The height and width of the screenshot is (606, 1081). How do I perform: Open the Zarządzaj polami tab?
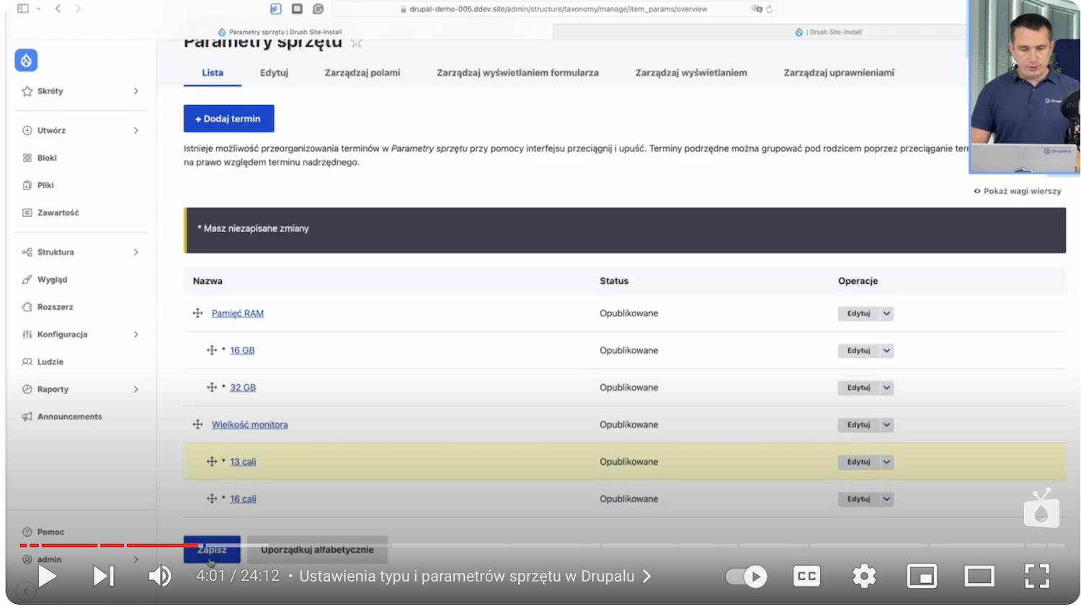(362, 73)
